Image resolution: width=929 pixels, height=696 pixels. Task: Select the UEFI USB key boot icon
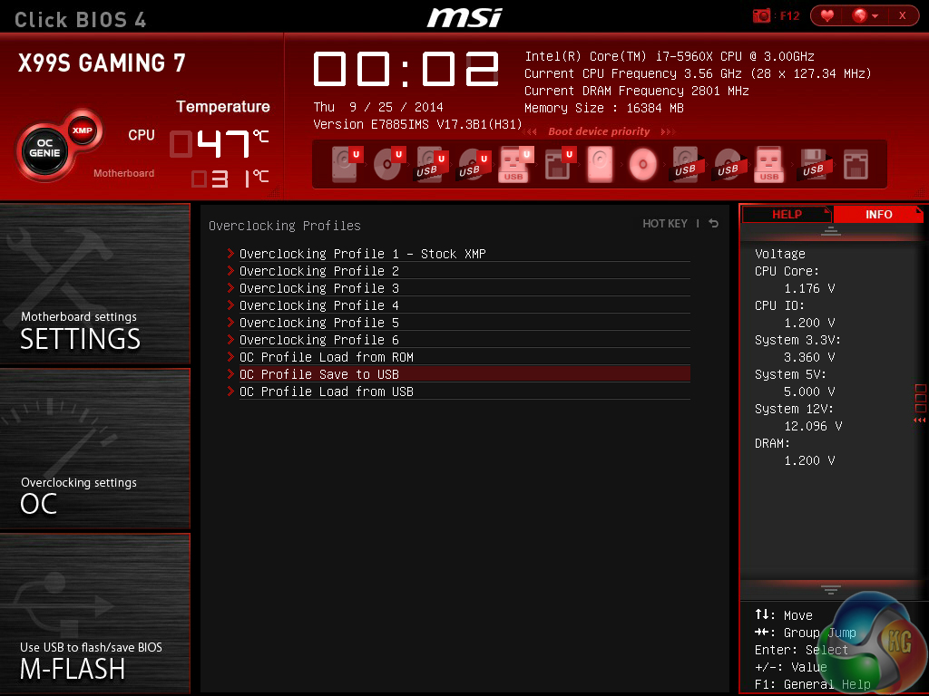point(515,164)
